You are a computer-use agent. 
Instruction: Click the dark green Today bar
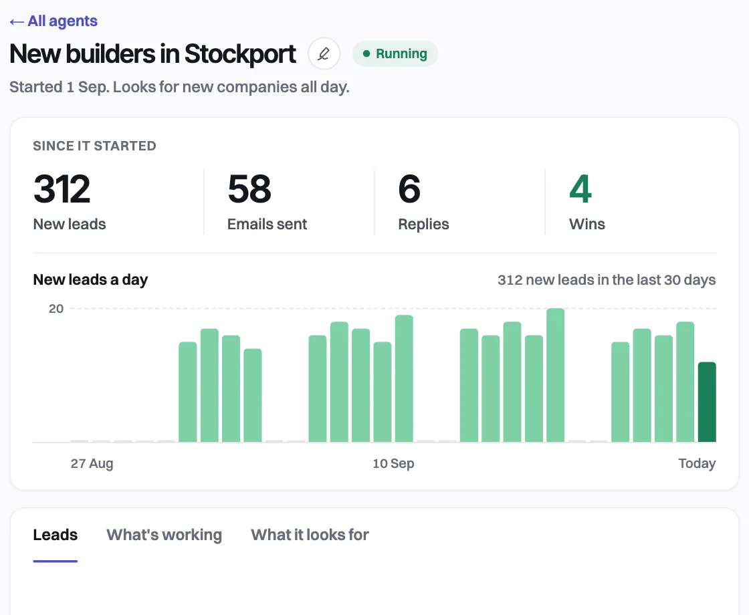[707, 402]
